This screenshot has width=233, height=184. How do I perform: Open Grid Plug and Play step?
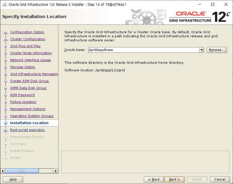[25, 46]
